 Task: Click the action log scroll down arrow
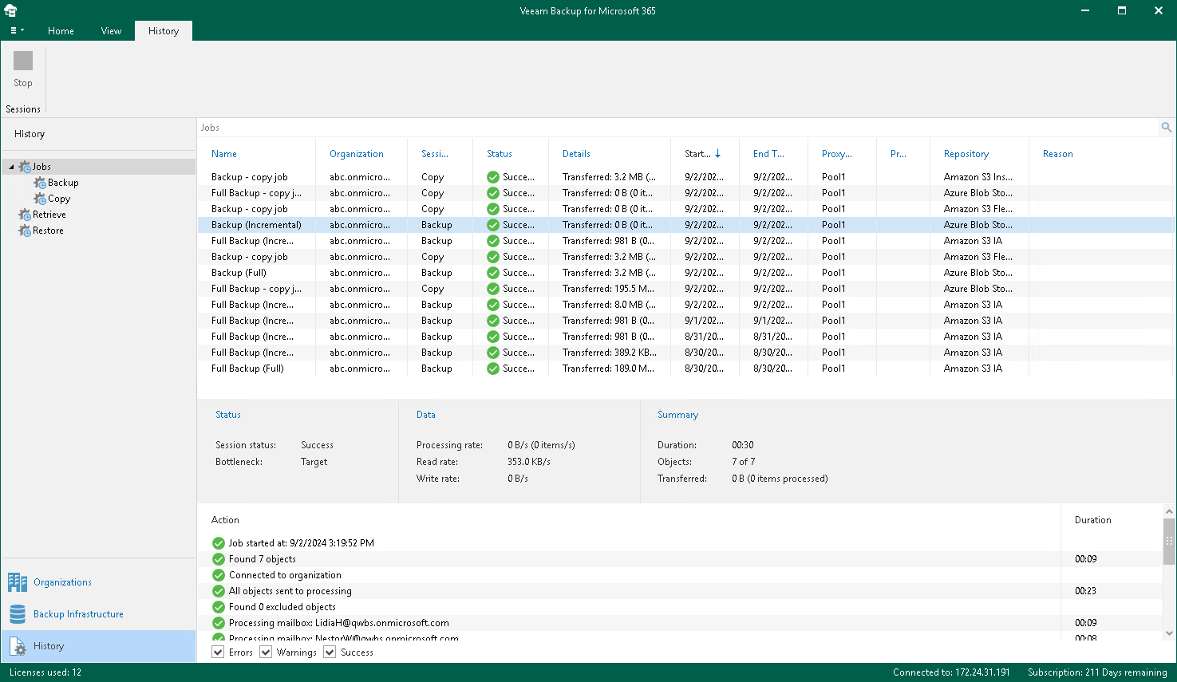click(1170, 633)
